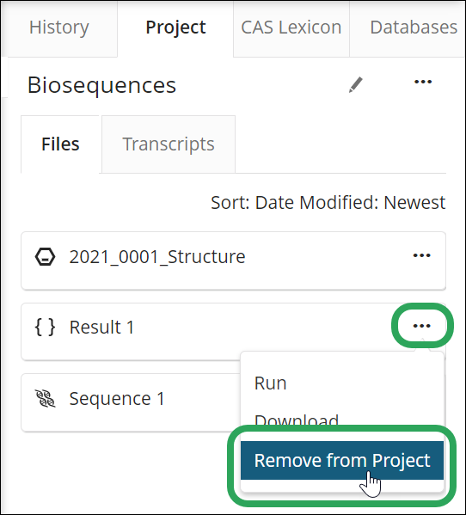The width and height of the screenshot is (466, 515).
Task: Click the curly braces icon of Result 1
Action: coord(45,327)
